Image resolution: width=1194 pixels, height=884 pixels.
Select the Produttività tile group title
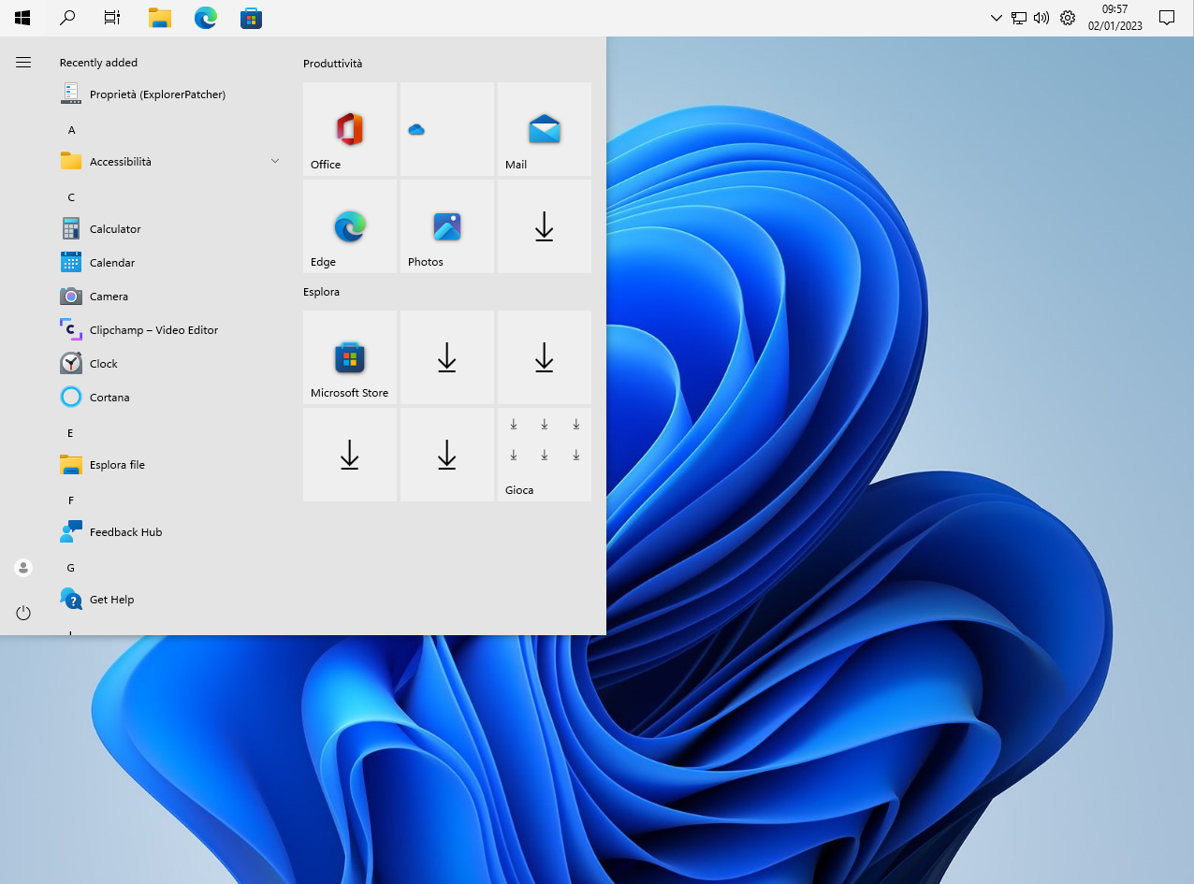pyautogui.click(x=332, y=64)
